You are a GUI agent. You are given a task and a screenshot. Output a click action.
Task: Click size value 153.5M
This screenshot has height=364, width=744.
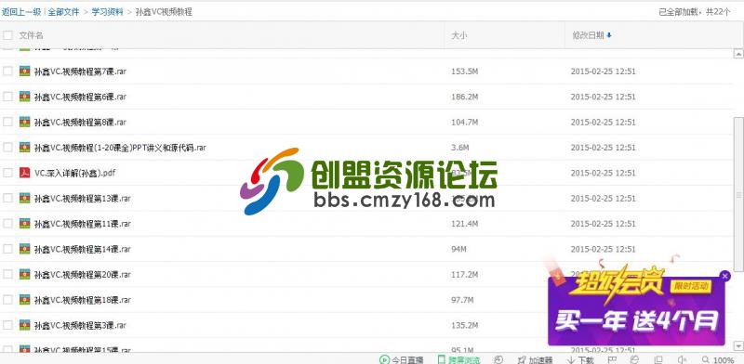464,71
